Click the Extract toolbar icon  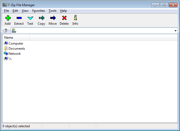19,18
